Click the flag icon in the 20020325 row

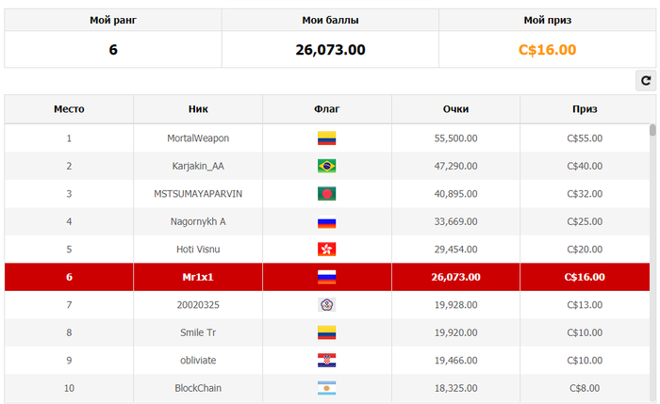coord(326,305)
